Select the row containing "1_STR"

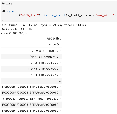(x=31, y=57)
